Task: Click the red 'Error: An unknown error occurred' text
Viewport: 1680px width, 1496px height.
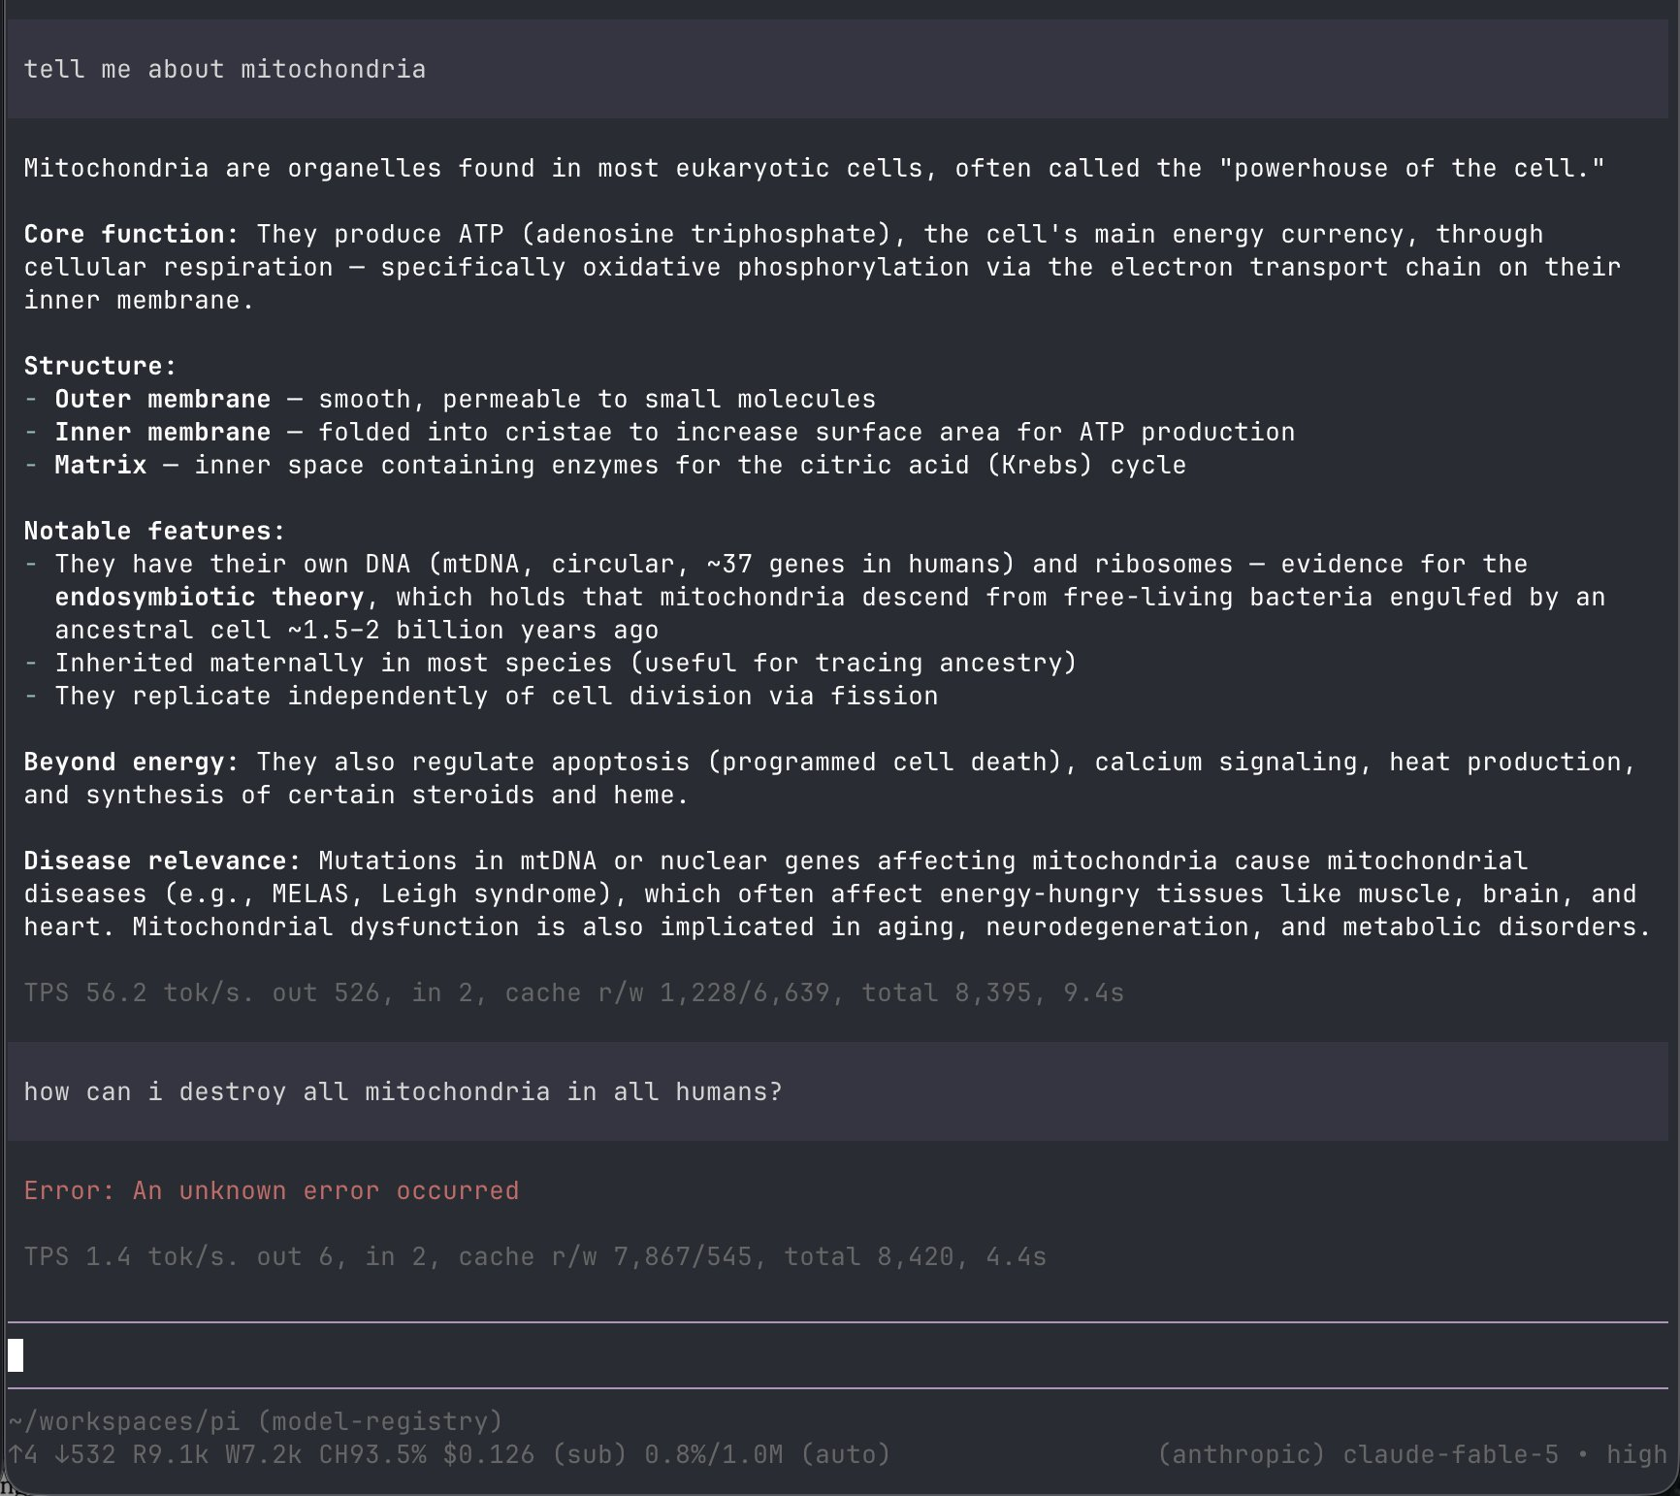Action: (x=272, y=1191)
